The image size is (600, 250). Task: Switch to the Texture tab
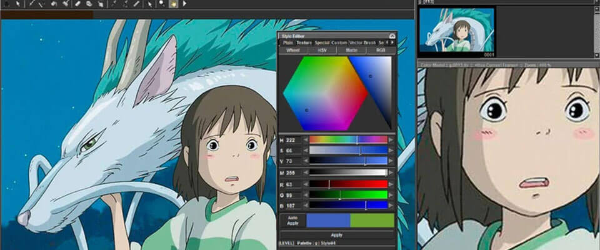304,42
